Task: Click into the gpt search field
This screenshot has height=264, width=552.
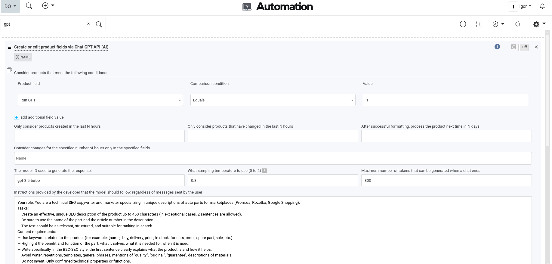Action: tap(44, 24)
